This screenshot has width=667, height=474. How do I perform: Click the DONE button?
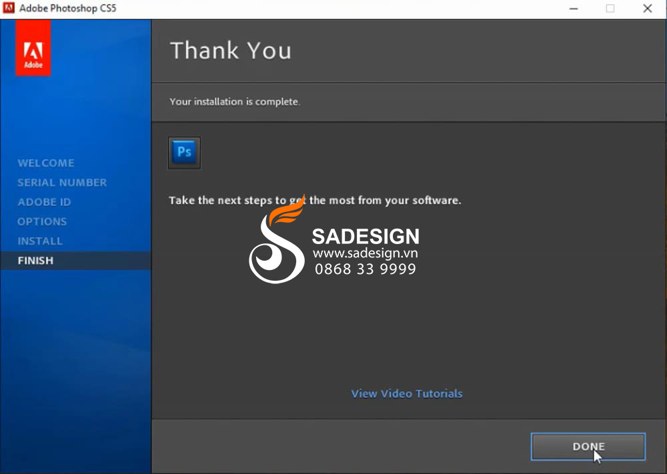(588, 447)
